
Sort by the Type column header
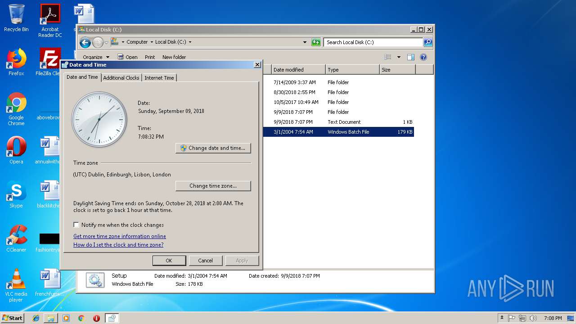[352, 70]
